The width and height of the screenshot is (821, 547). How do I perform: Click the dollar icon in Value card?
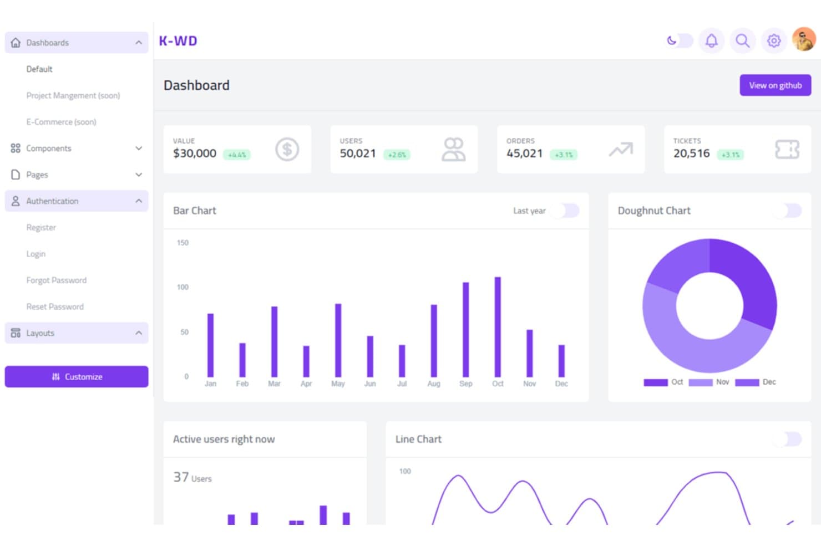[x=287, y=149]
